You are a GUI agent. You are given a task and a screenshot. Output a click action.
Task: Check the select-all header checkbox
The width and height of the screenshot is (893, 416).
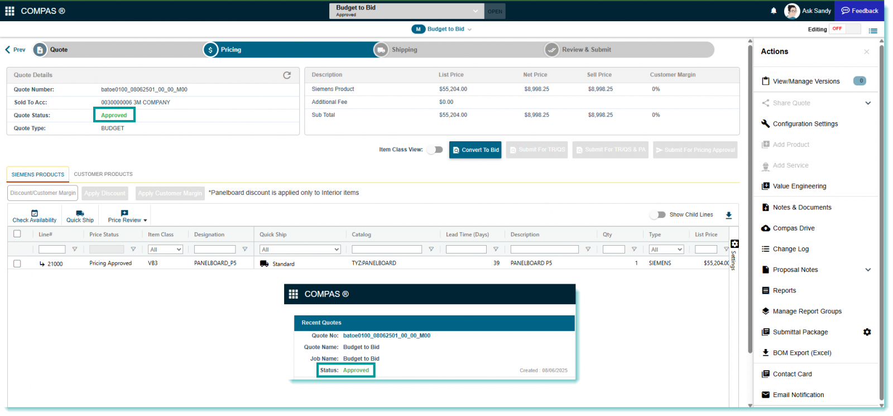coord(17,234)
